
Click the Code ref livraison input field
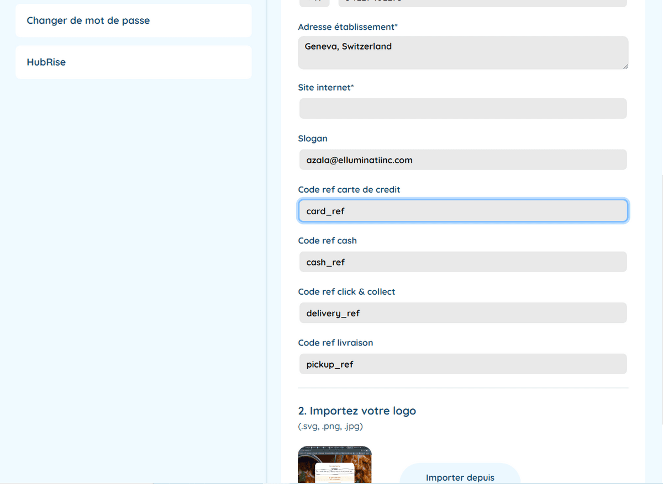[462, 364]
